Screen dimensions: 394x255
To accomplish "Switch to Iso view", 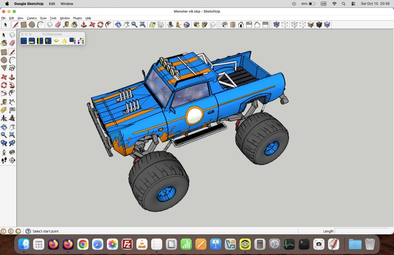I will (x=225, y=25).
